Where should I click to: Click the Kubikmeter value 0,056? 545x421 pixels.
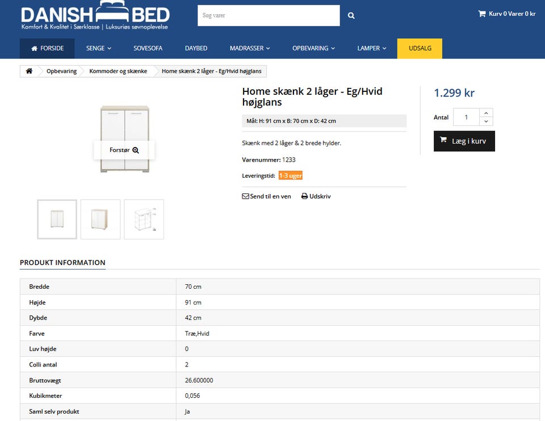[x=192, y=395]
